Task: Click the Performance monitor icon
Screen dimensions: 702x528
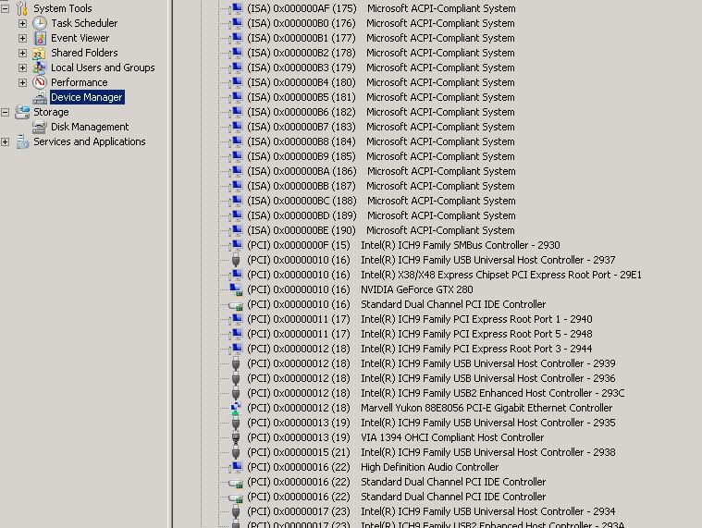Action: pos(40,82)
